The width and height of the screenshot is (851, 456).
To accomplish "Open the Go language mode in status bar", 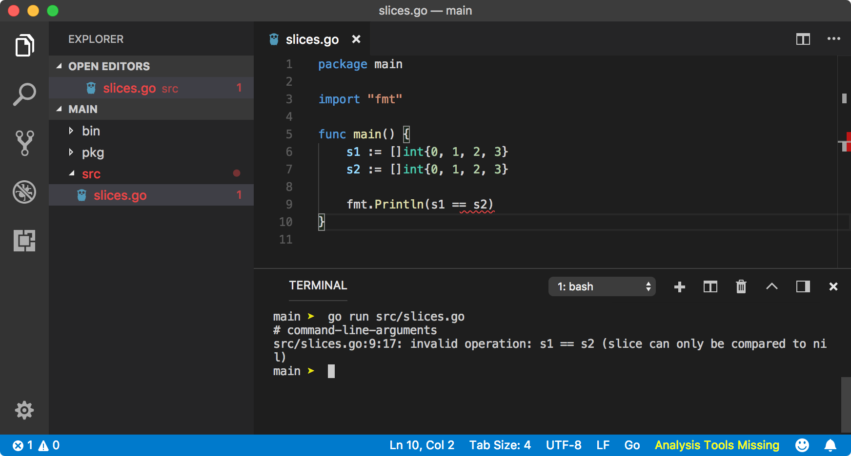I will pyautogui.click(x=632, y=445).
